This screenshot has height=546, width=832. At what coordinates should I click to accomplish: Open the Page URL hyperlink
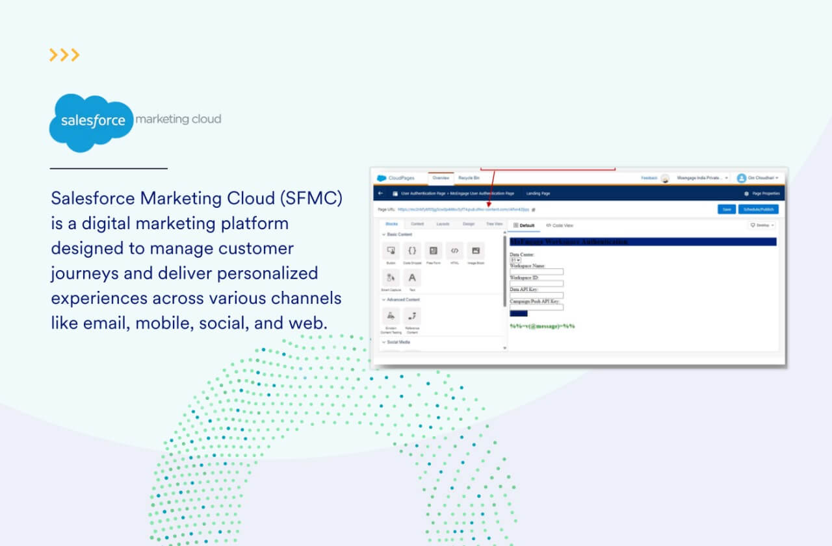(x=463, y=210)
